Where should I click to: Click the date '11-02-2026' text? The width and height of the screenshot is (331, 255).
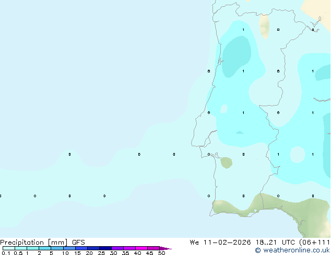pyautogui.click(x=227, y=243)
